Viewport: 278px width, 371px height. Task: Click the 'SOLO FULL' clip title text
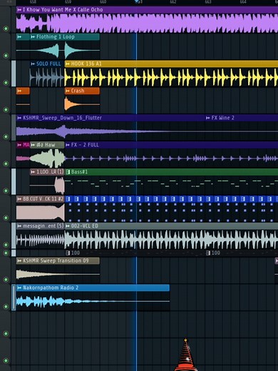[48, 63]
